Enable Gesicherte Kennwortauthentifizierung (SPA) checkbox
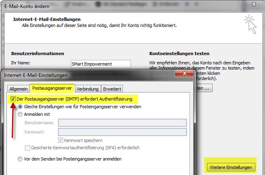Viewport: 265px width, 175px height. [27, 148]
